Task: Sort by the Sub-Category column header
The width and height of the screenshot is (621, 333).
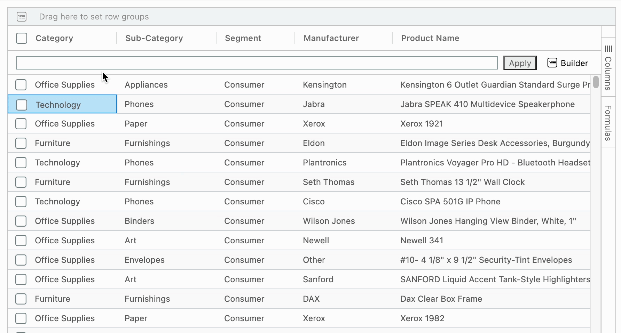Action: [154, 38]
